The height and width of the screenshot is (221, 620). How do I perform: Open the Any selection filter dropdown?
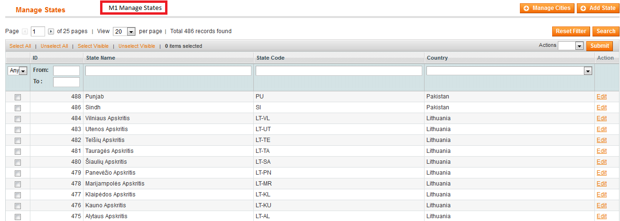coord(18,71)
